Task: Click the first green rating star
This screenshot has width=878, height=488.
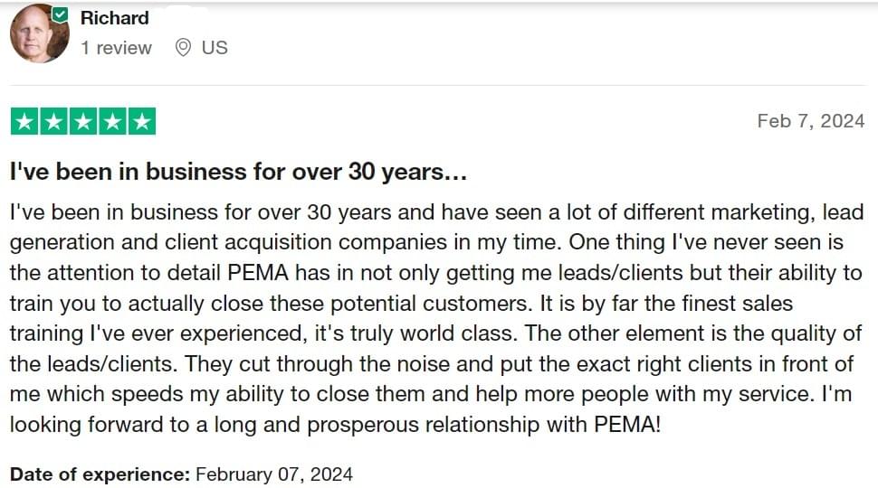Action: pos(24,121)
